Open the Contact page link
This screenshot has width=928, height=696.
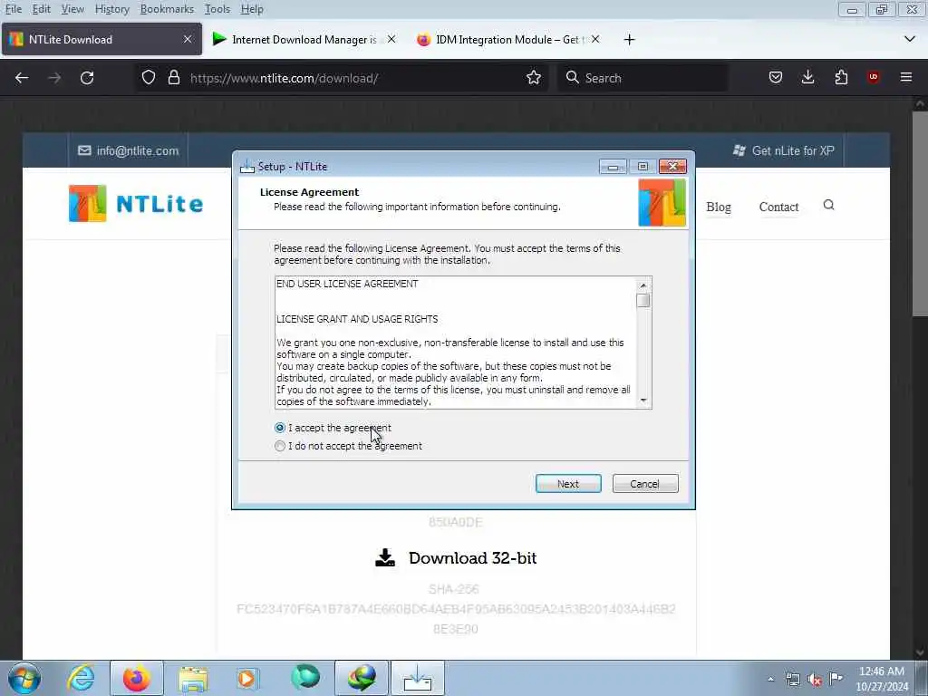click(778, 208)
